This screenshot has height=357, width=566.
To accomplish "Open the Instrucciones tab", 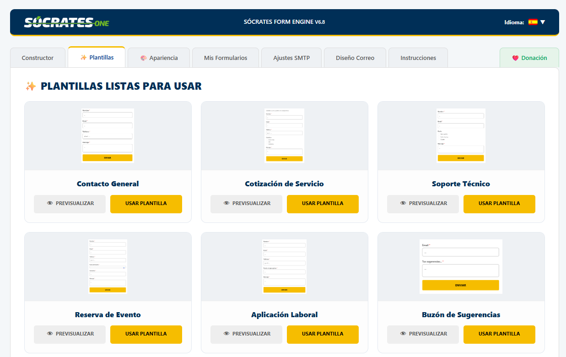I will pos(418,58).
